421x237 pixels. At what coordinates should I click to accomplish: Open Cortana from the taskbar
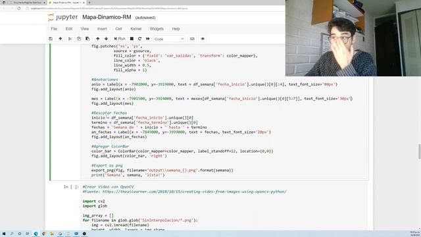[x=20, y=234]
